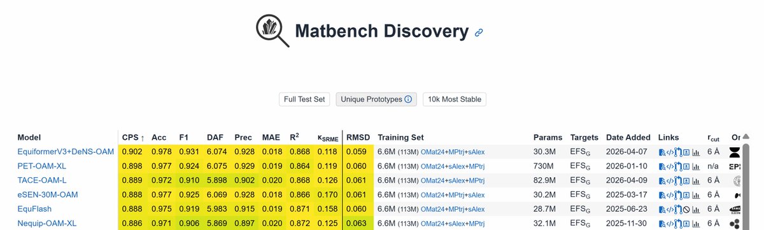764x230 pixels.
Task: Open the checkpoint icon for TACE-OAM-L
Action: (686, 180)
